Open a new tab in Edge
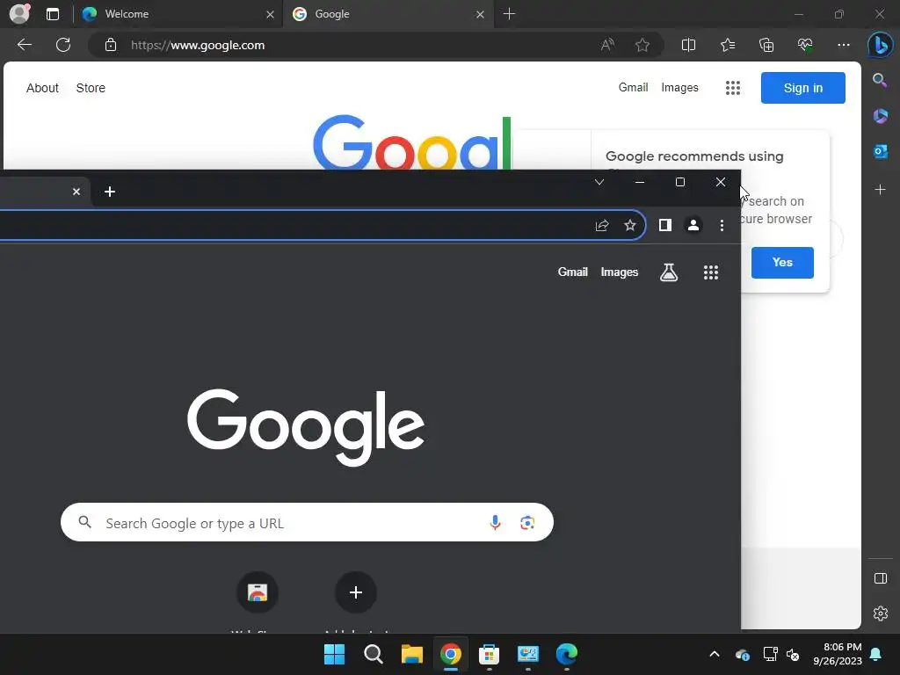The width and height of the screenshot is (900, 675). 509,14
